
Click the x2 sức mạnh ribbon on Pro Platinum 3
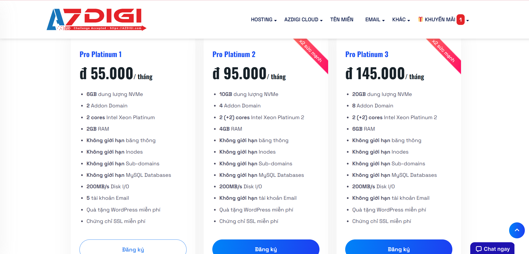tap(444, 51)
